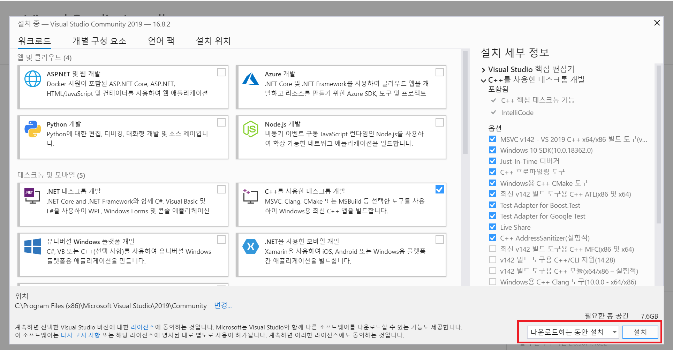The height and width of the screenshot is (350, 673).
Task: Disable the Live Share option checkbox
Action: [x=492, y=227]
